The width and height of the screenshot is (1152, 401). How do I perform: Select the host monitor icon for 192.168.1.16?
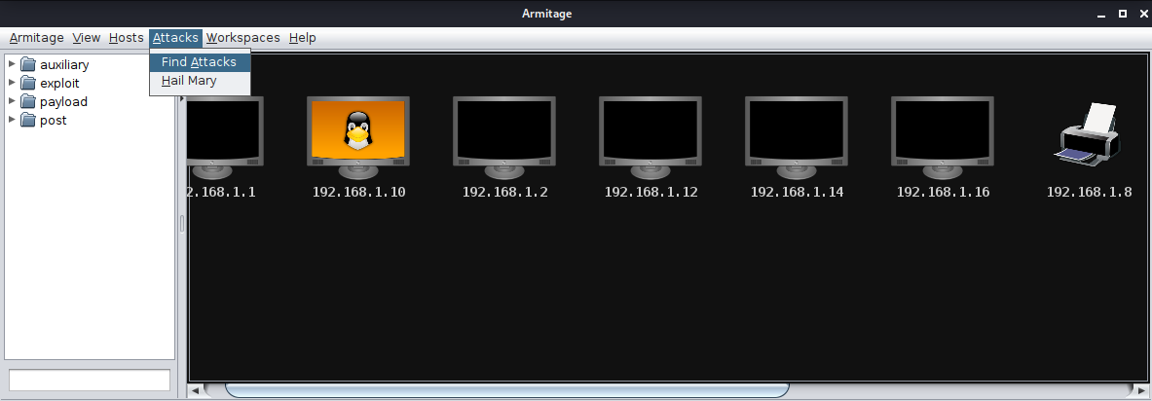point(943,137)
